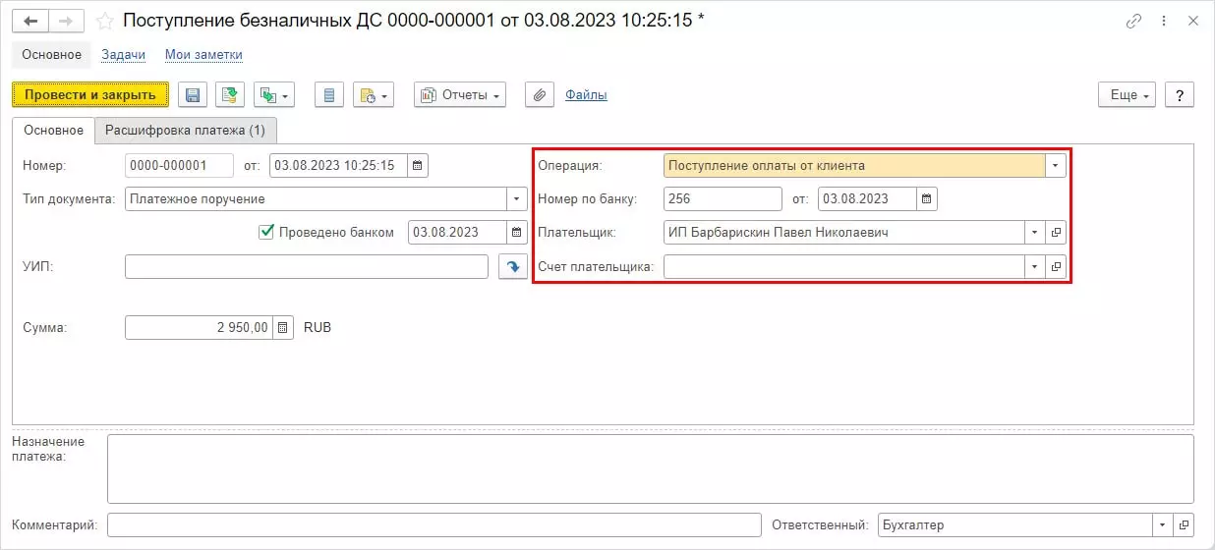Expand Счет плательщика dropdown
Viewport: 1215px width, 550px height.
click(x=1034, y=266)
